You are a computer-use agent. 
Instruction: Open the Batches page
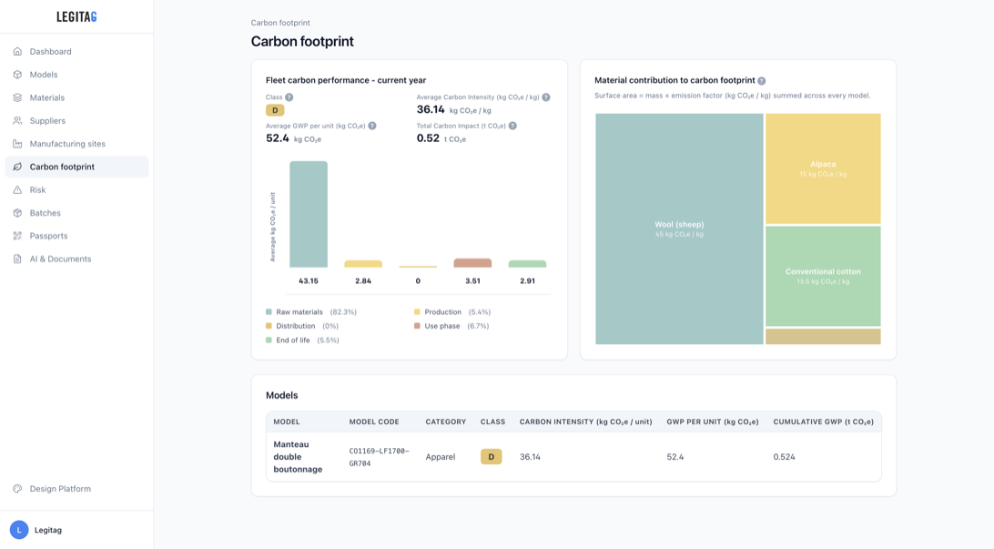(76, 213)
